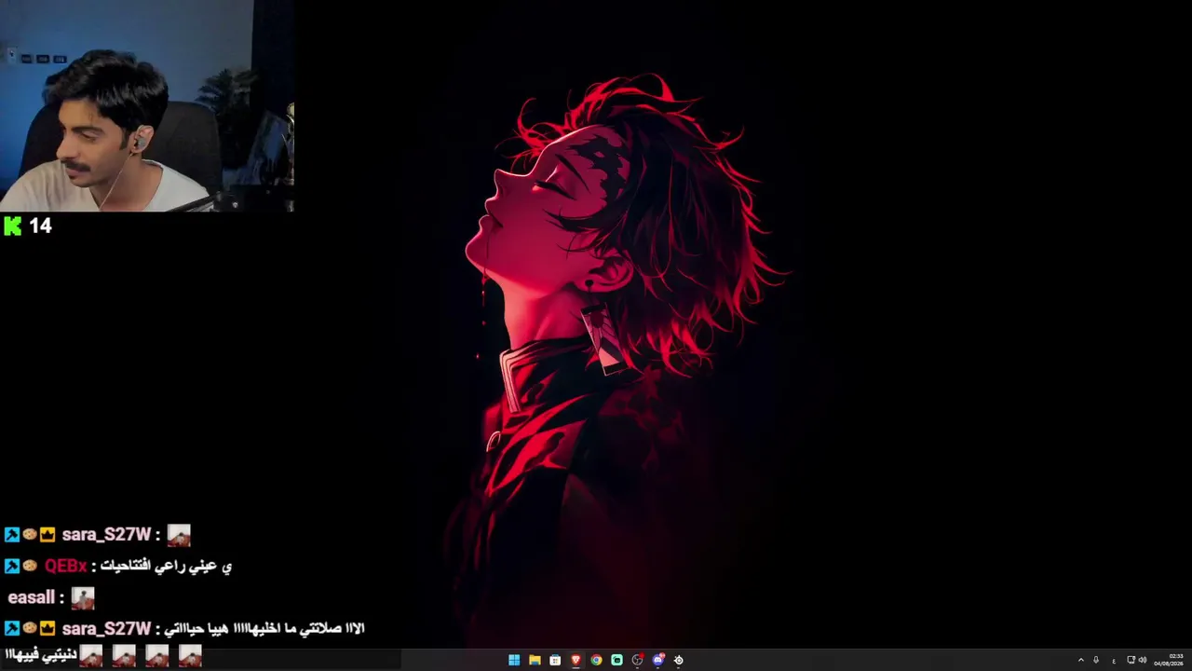The height and width of the screenshot is (671, 1192).
Task: Click the moderator badge beside QEBx
Action: click(12, 566)
